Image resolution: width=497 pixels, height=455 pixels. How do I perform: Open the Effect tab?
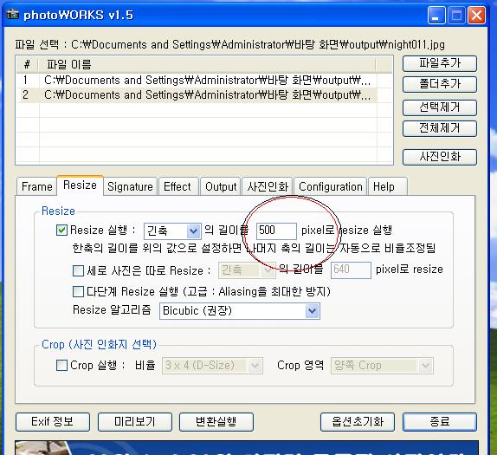tap(177, 186)
